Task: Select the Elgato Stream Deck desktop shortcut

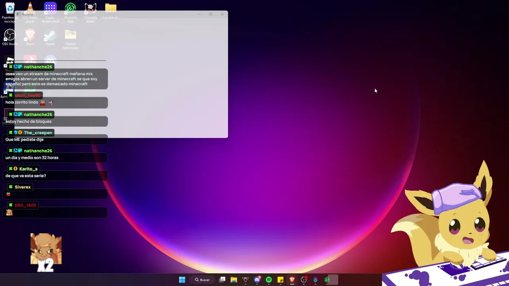Action: [x=50, y=12]
